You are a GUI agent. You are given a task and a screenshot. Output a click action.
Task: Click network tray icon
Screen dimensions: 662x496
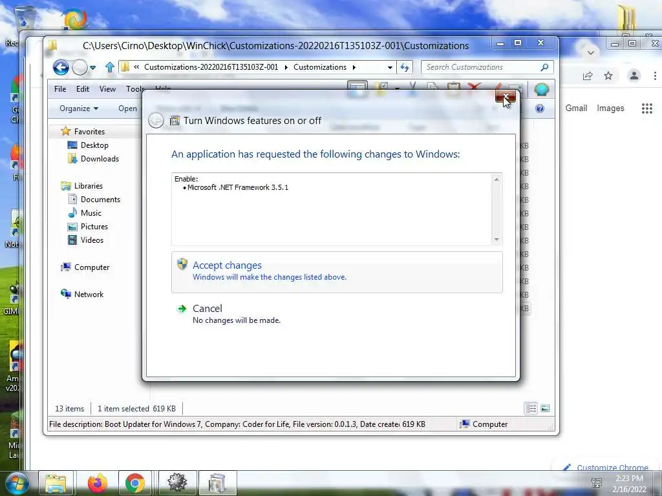[596, 483]
